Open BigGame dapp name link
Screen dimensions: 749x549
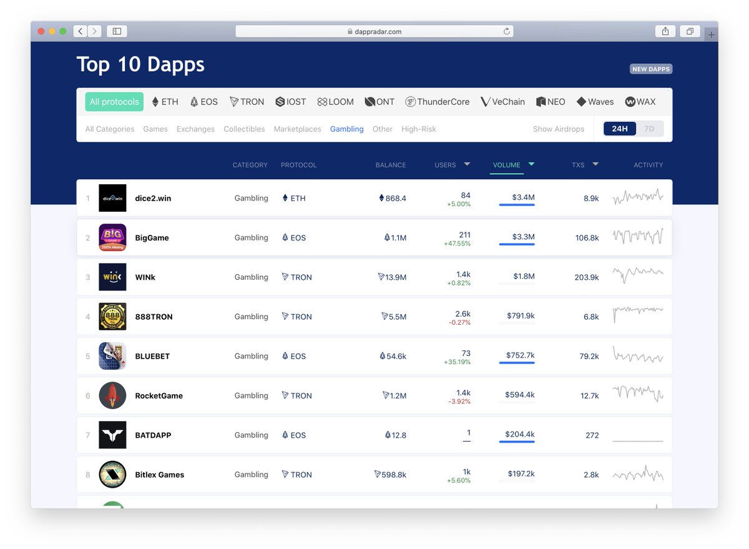[152, 238]
